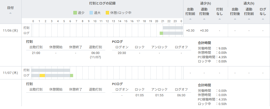270x109 pixels.
Task: Click the 20:30 logon time
Action: pos(122,53)
